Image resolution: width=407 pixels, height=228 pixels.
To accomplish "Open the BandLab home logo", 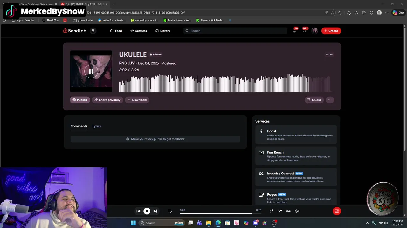I will pos(74,31).
